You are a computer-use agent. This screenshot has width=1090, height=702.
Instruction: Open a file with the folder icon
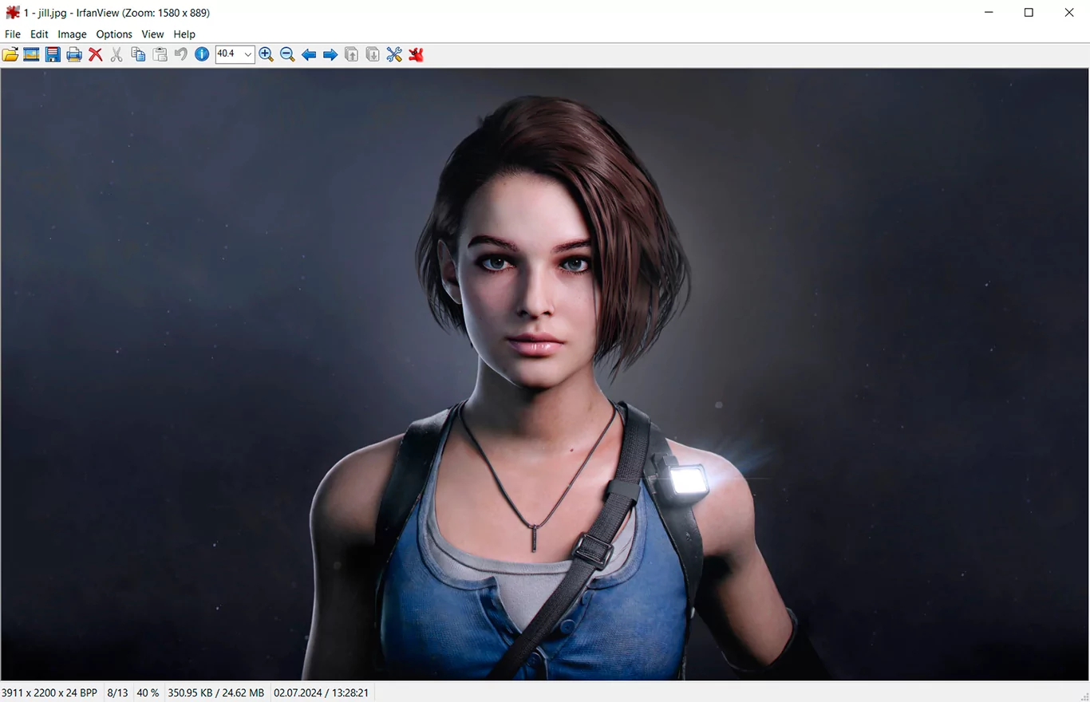(10, 54)
